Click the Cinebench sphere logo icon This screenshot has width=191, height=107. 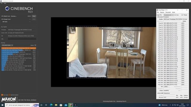7,9
